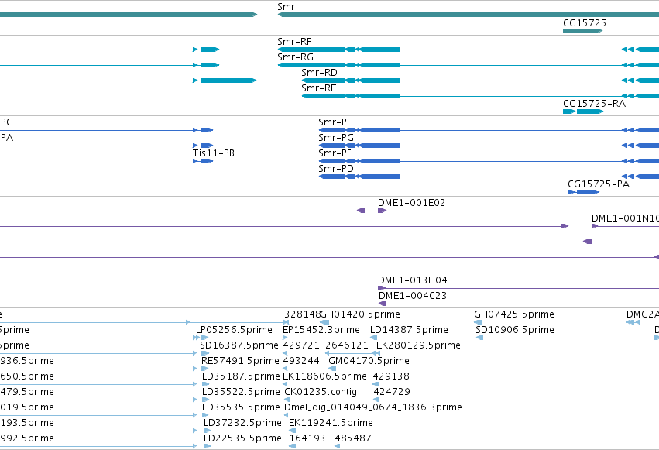Select the Smr-PD protein label
The image size is (659, 450).
[336, 169]
